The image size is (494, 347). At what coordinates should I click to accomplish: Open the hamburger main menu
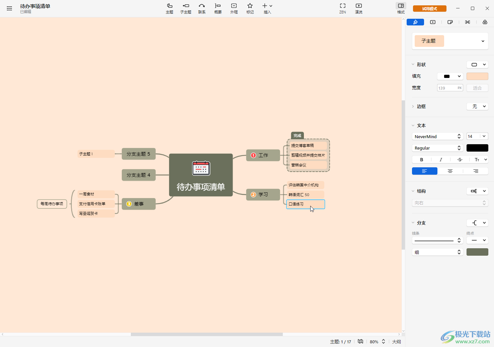[9, 8]
